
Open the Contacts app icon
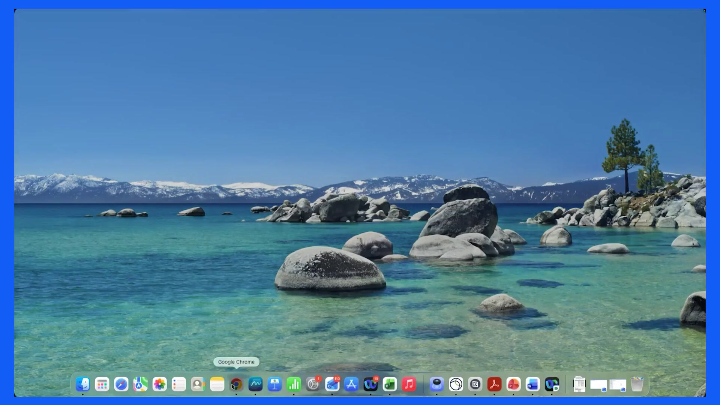tap(198, 384)
